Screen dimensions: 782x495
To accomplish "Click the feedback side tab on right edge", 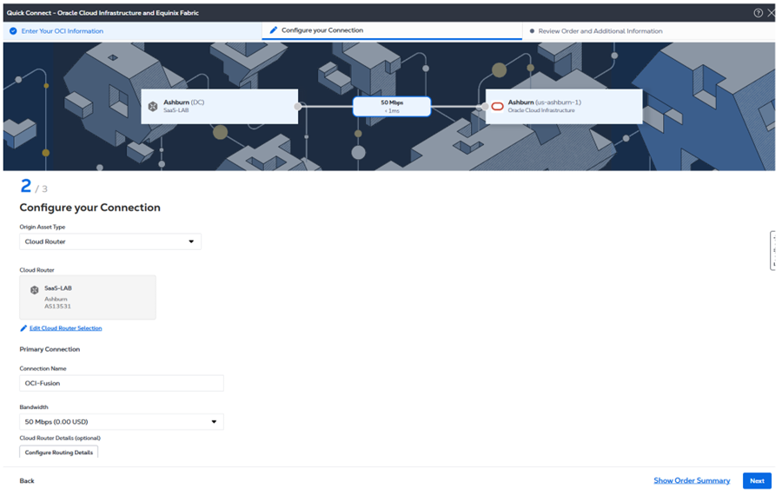I will click(x=772, y=251).
